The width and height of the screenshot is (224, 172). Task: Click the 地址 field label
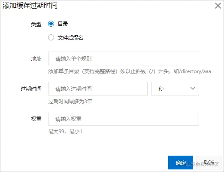[x=36, y=59]
